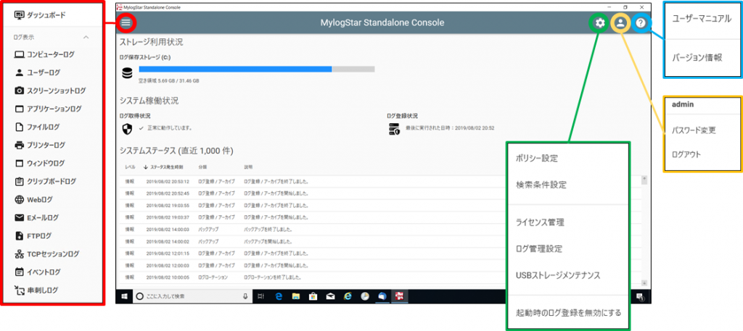The height and width of the screenshot is (331, 743).
Task: Select ライセンス管理 from settings menu
Action: coord(540,222)
